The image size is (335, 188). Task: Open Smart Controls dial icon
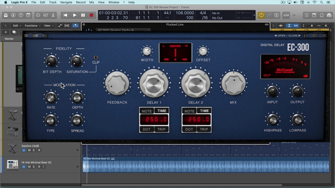coord(38,15)
